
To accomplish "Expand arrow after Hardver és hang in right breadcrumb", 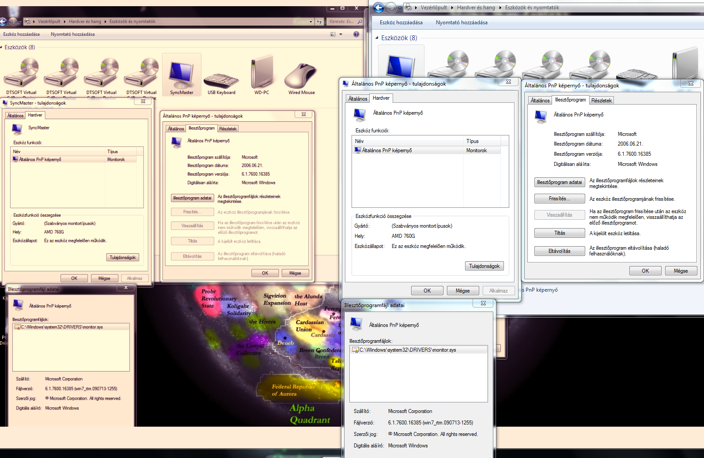I will point(500,8).
